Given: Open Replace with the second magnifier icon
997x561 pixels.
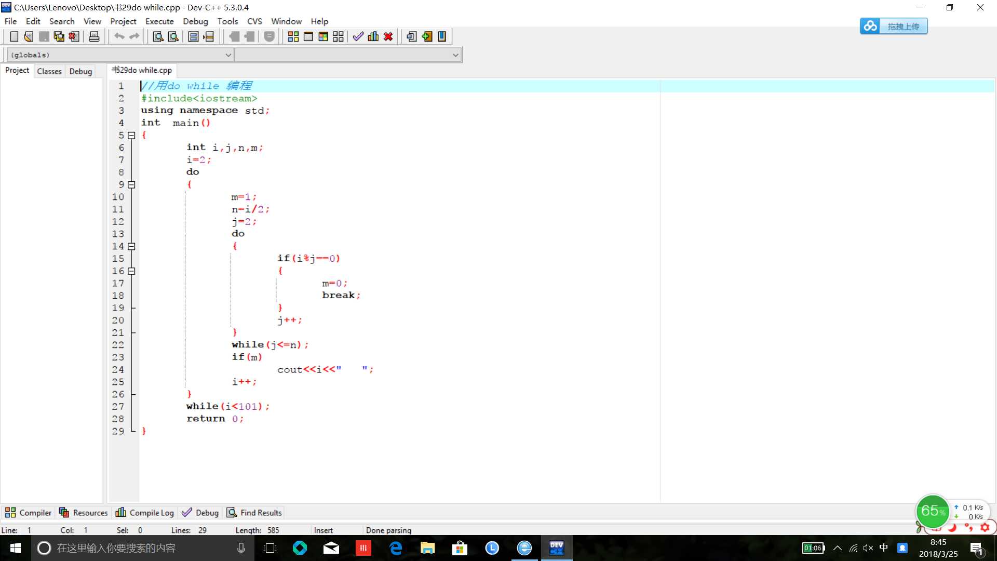Looking at the screenshot, I should 173,36.
